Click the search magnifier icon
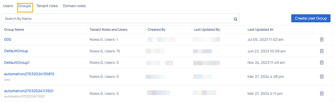 point(235,19)
